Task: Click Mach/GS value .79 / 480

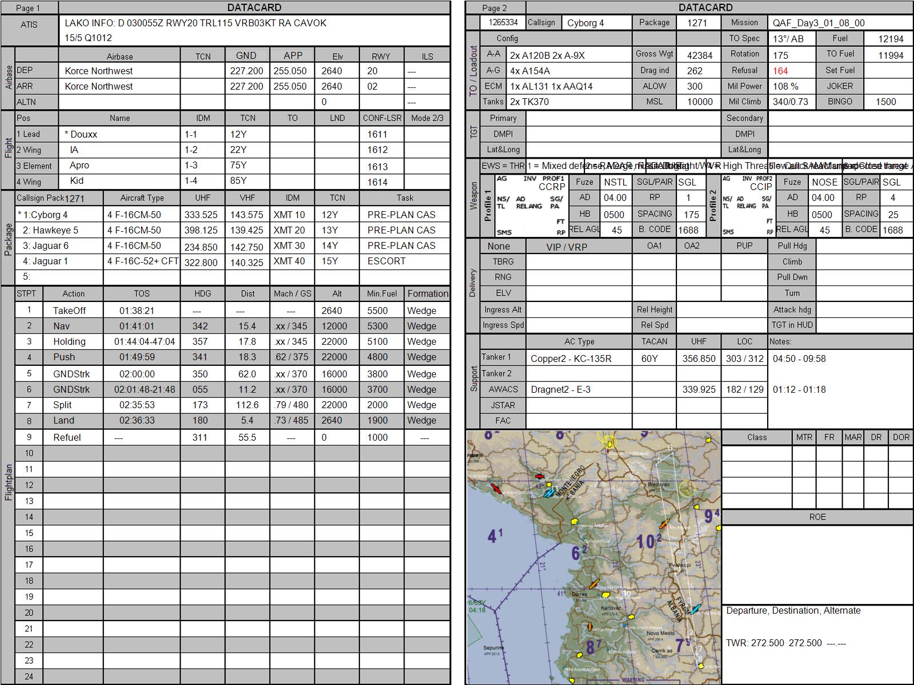Action: 292,405
